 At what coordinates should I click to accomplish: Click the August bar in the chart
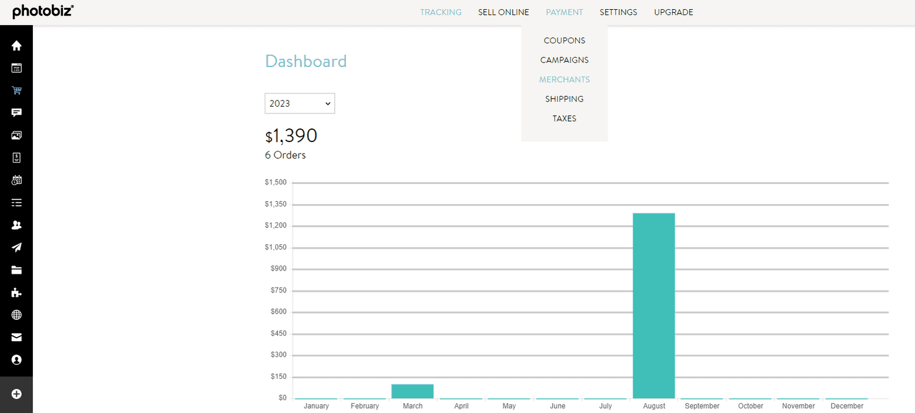coord(654,305)
